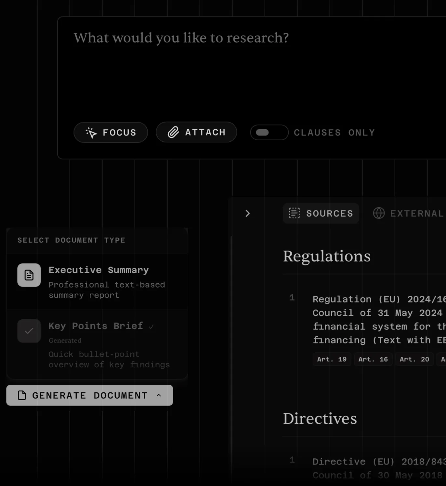
Task: Click the globe icon for External
Action: tap(379, 213)
